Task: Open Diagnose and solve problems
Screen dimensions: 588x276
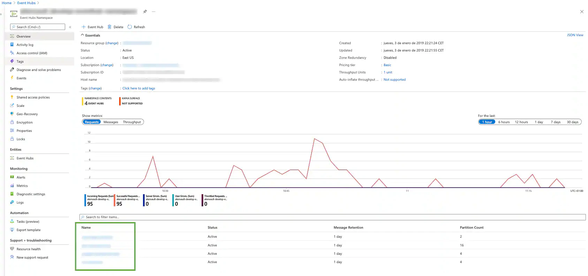Action: tap(39, 70)
